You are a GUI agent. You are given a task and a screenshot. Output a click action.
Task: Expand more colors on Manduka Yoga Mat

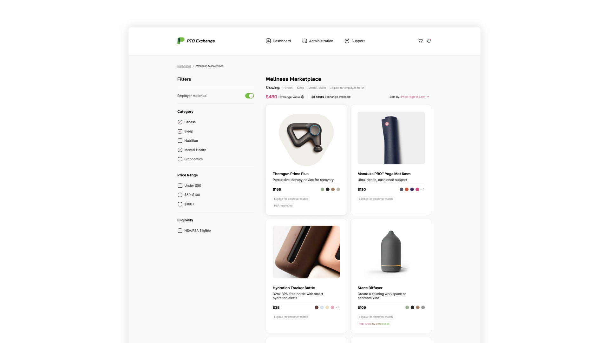(422, 190)
